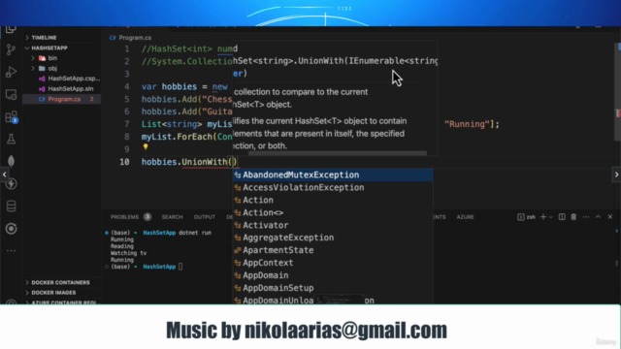
Task: Open the circular target sidebar icon
Action: click(x=11, y=229)
